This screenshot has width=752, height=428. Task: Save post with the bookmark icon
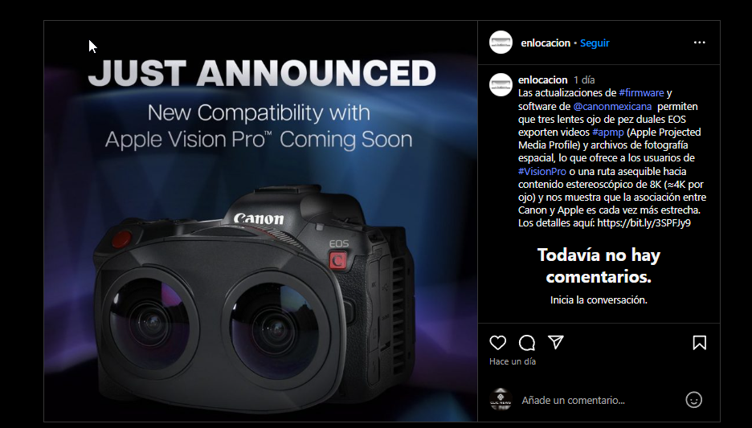[x=699, y=343]
